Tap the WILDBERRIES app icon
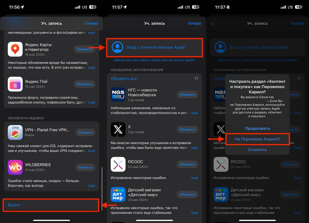The width and height of the screenshot is (309, 223). [x=15, y=167]
